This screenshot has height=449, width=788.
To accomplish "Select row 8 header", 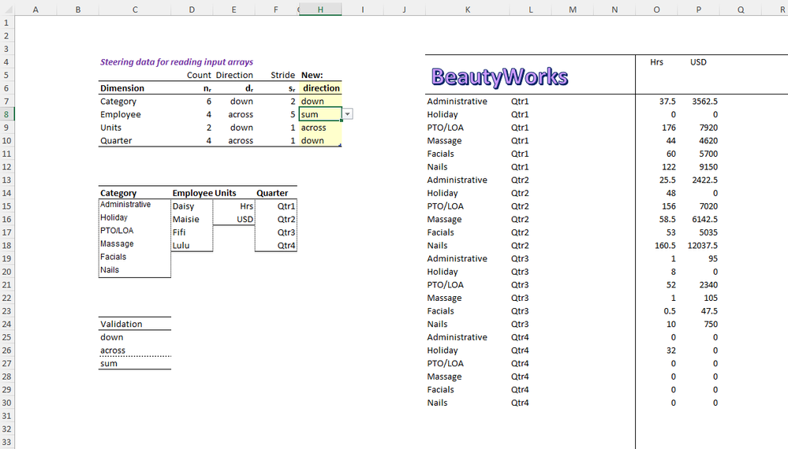I will coord(6,114).
